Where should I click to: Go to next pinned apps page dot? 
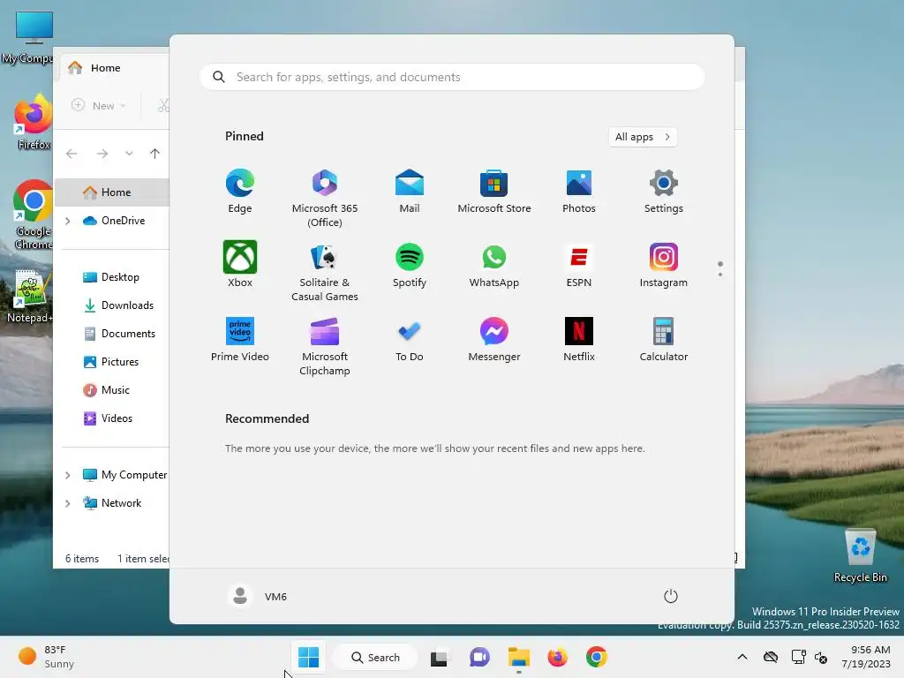[720, 275]
